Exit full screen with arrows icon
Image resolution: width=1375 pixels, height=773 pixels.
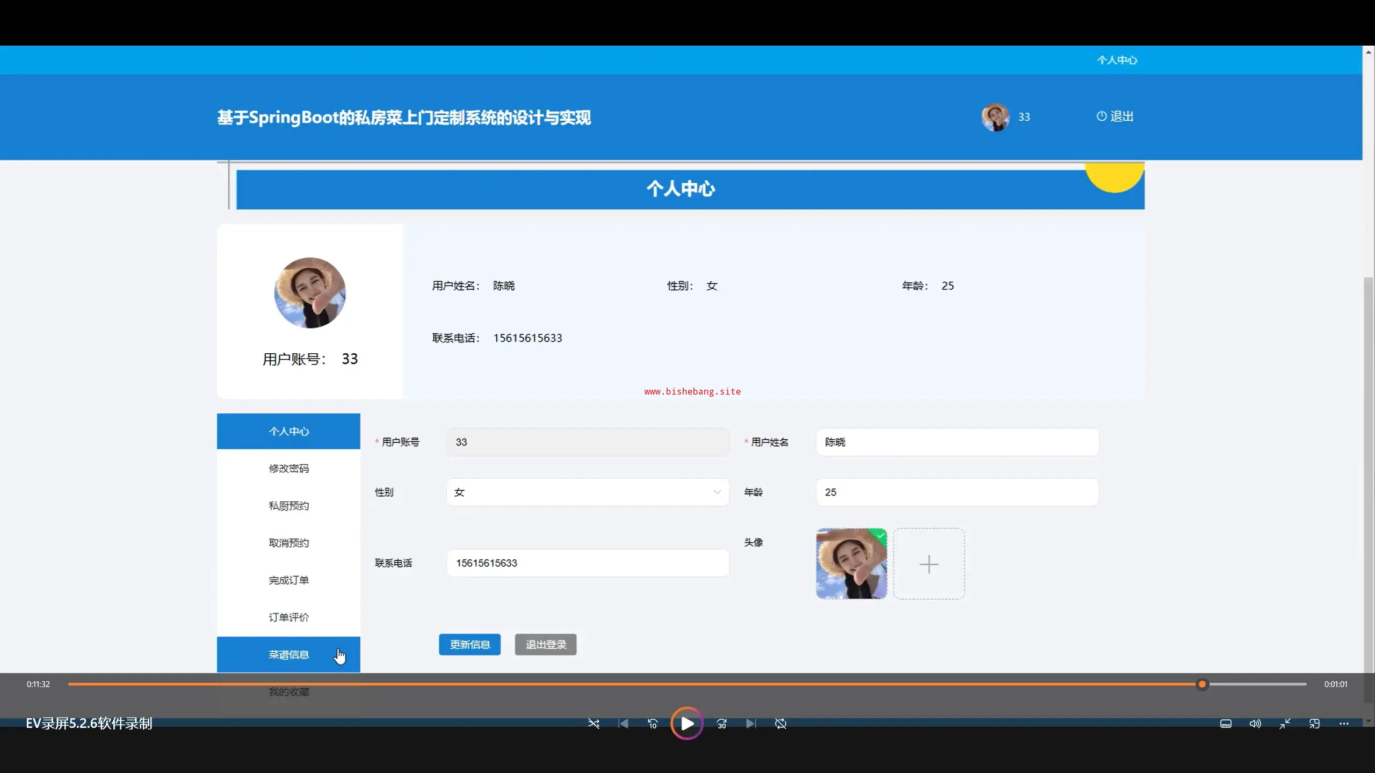(x=1285, y=724)
